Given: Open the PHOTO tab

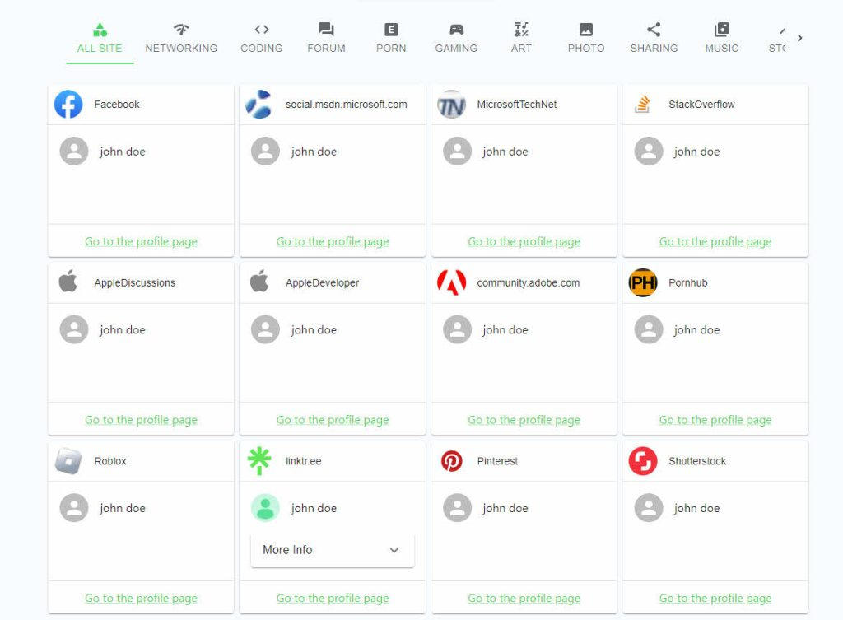Looking at the screenshot, I should tap(586, 39).
